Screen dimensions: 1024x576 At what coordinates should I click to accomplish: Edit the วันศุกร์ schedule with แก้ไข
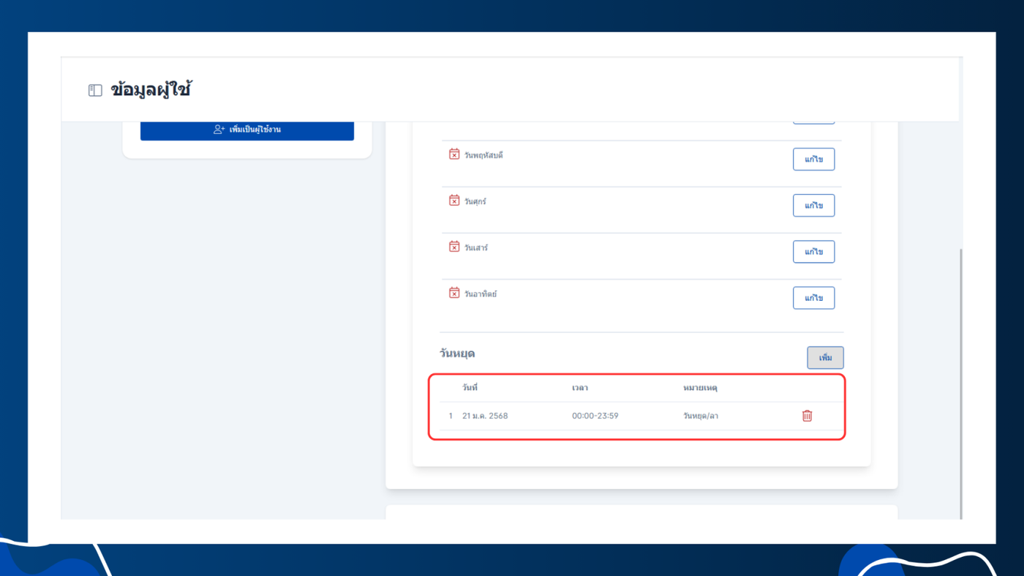[813, 206]
